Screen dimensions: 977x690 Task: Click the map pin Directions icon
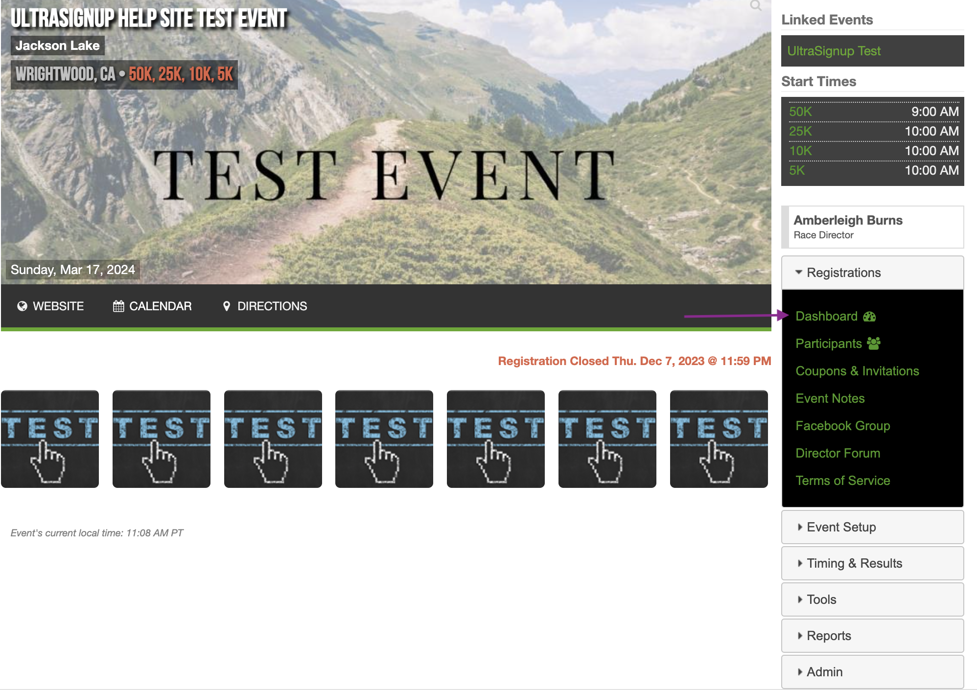(x=226, y=306)
